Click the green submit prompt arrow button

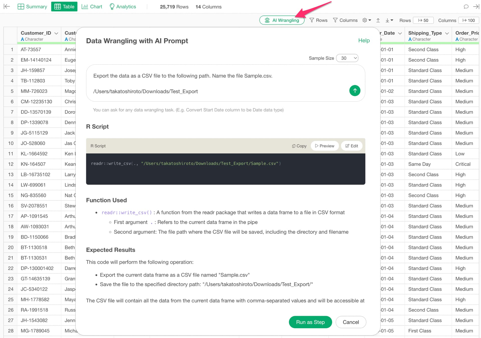click(354, 91)
